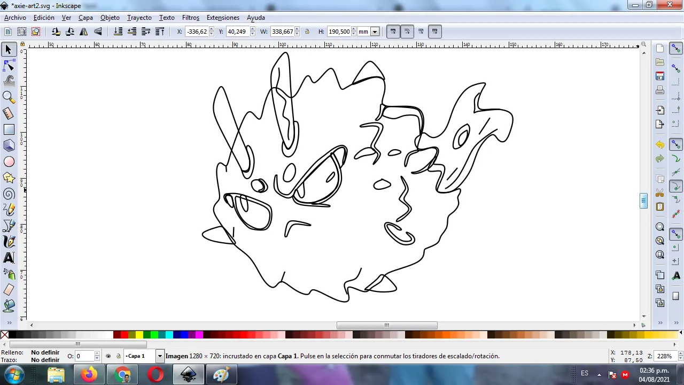This screenshot has height=385, width=684.
Task: Open Filtros menu
Action: (x=190, y=18)
